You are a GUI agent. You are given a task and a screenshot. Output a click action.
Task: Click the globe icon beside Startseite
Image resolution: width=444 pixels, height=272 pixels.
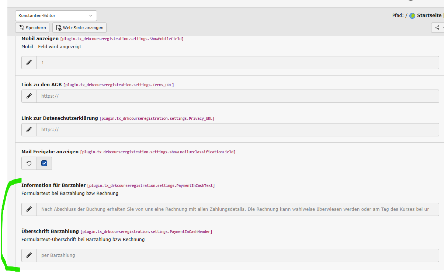pyautogui.click(x=412, y=16)
